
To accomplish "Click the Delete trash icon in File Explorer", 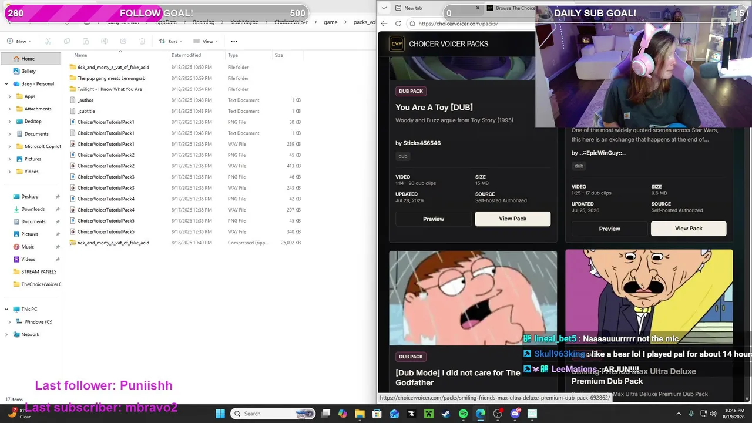I will click(142, 41).
